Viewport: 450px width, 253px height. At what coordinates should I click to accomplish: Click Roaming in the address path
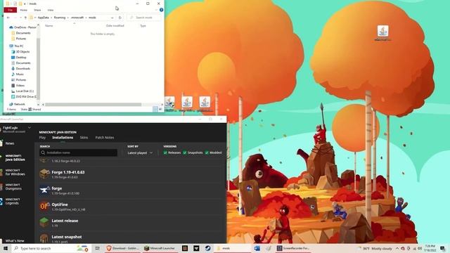point(59,18)
